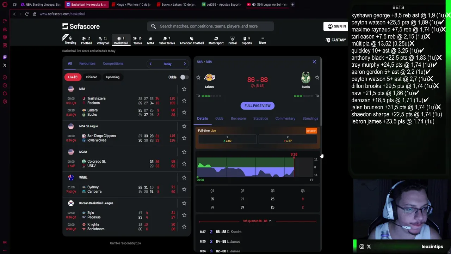
Task: Select the Futsal sport icon
Action: (233, 40)
